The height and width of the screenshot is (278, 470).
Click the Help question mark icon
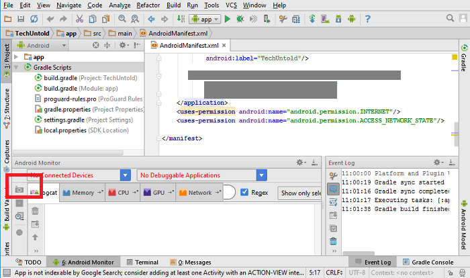368,19
